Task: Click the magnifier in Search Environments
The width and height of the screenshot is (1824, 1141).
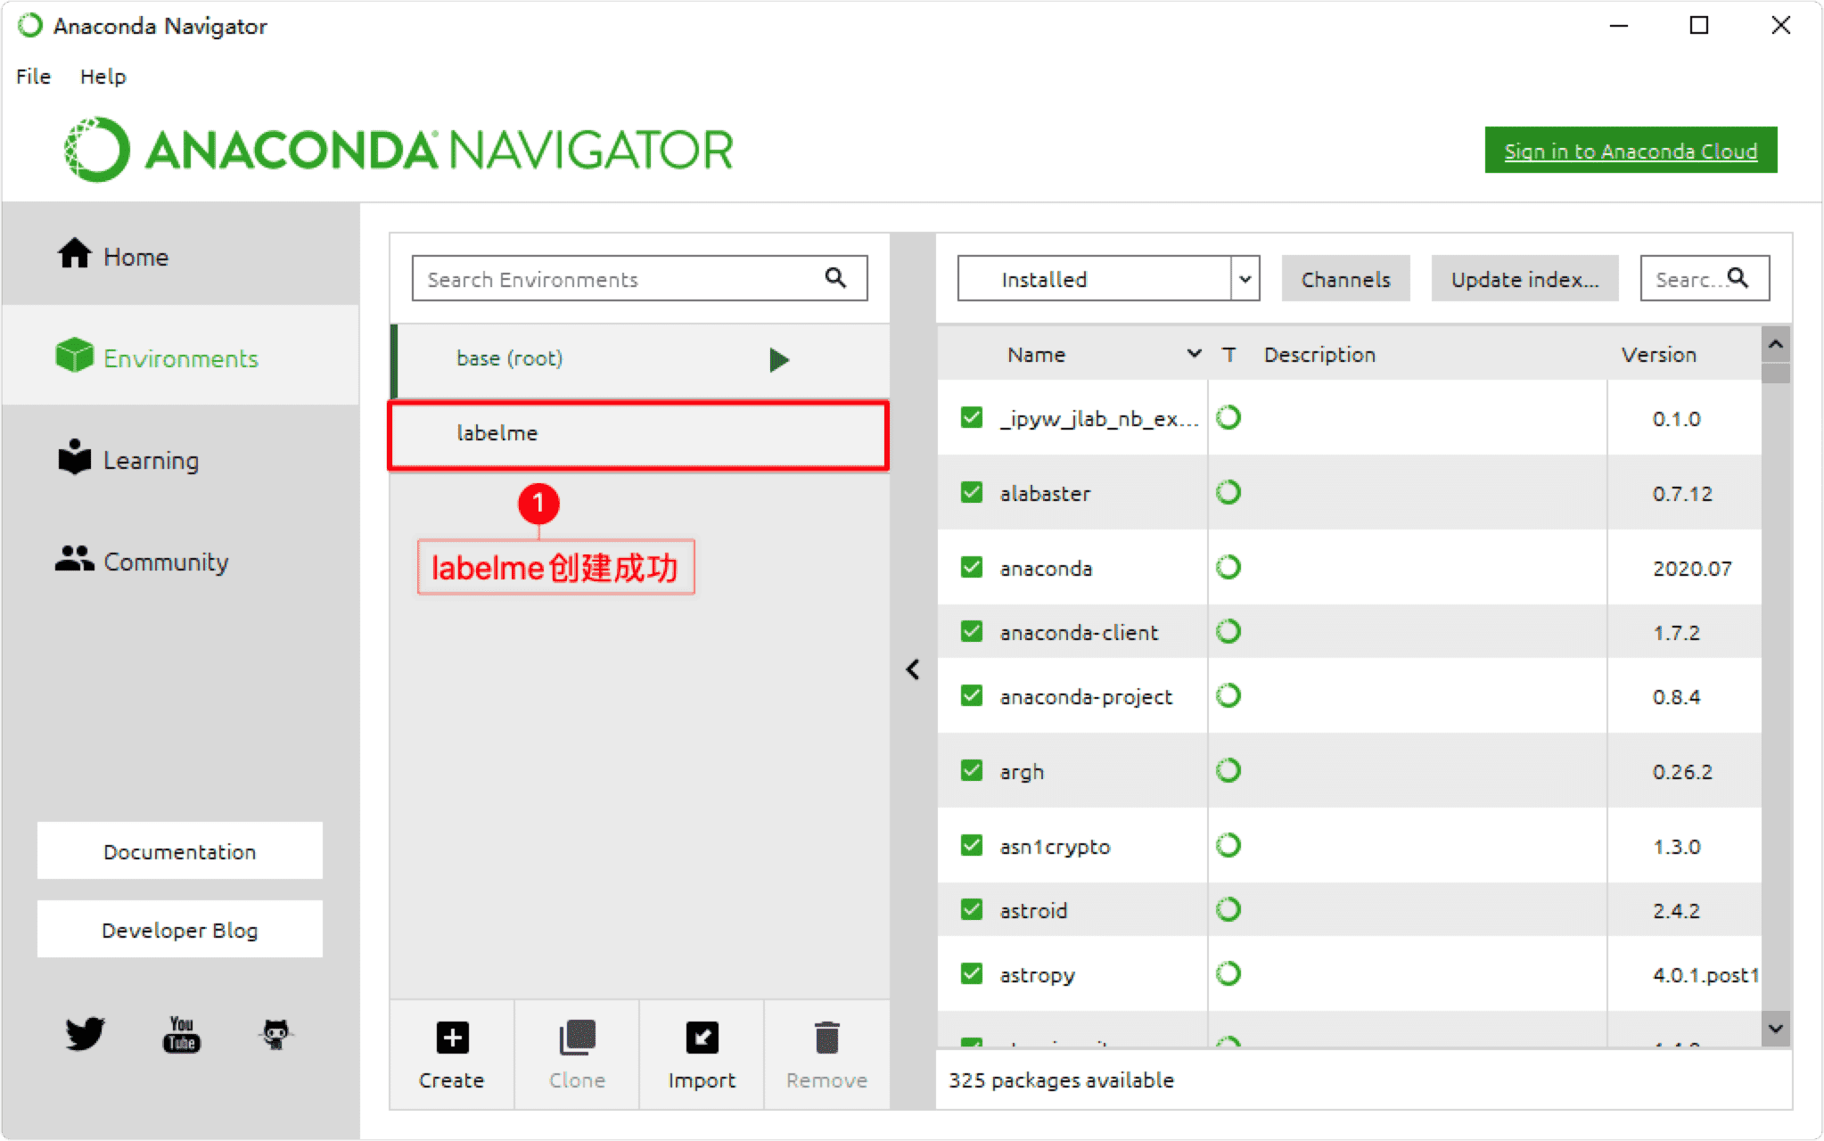Action: (835, 278)
